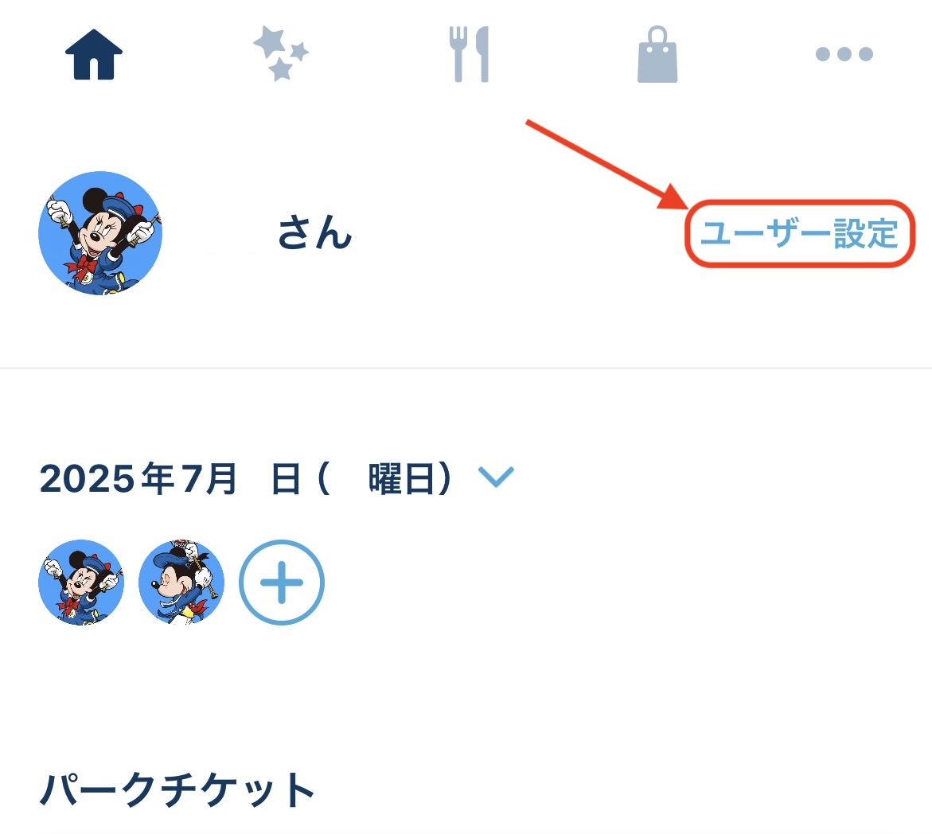Click the red outline around ユーザー設定

pos(799,234)
